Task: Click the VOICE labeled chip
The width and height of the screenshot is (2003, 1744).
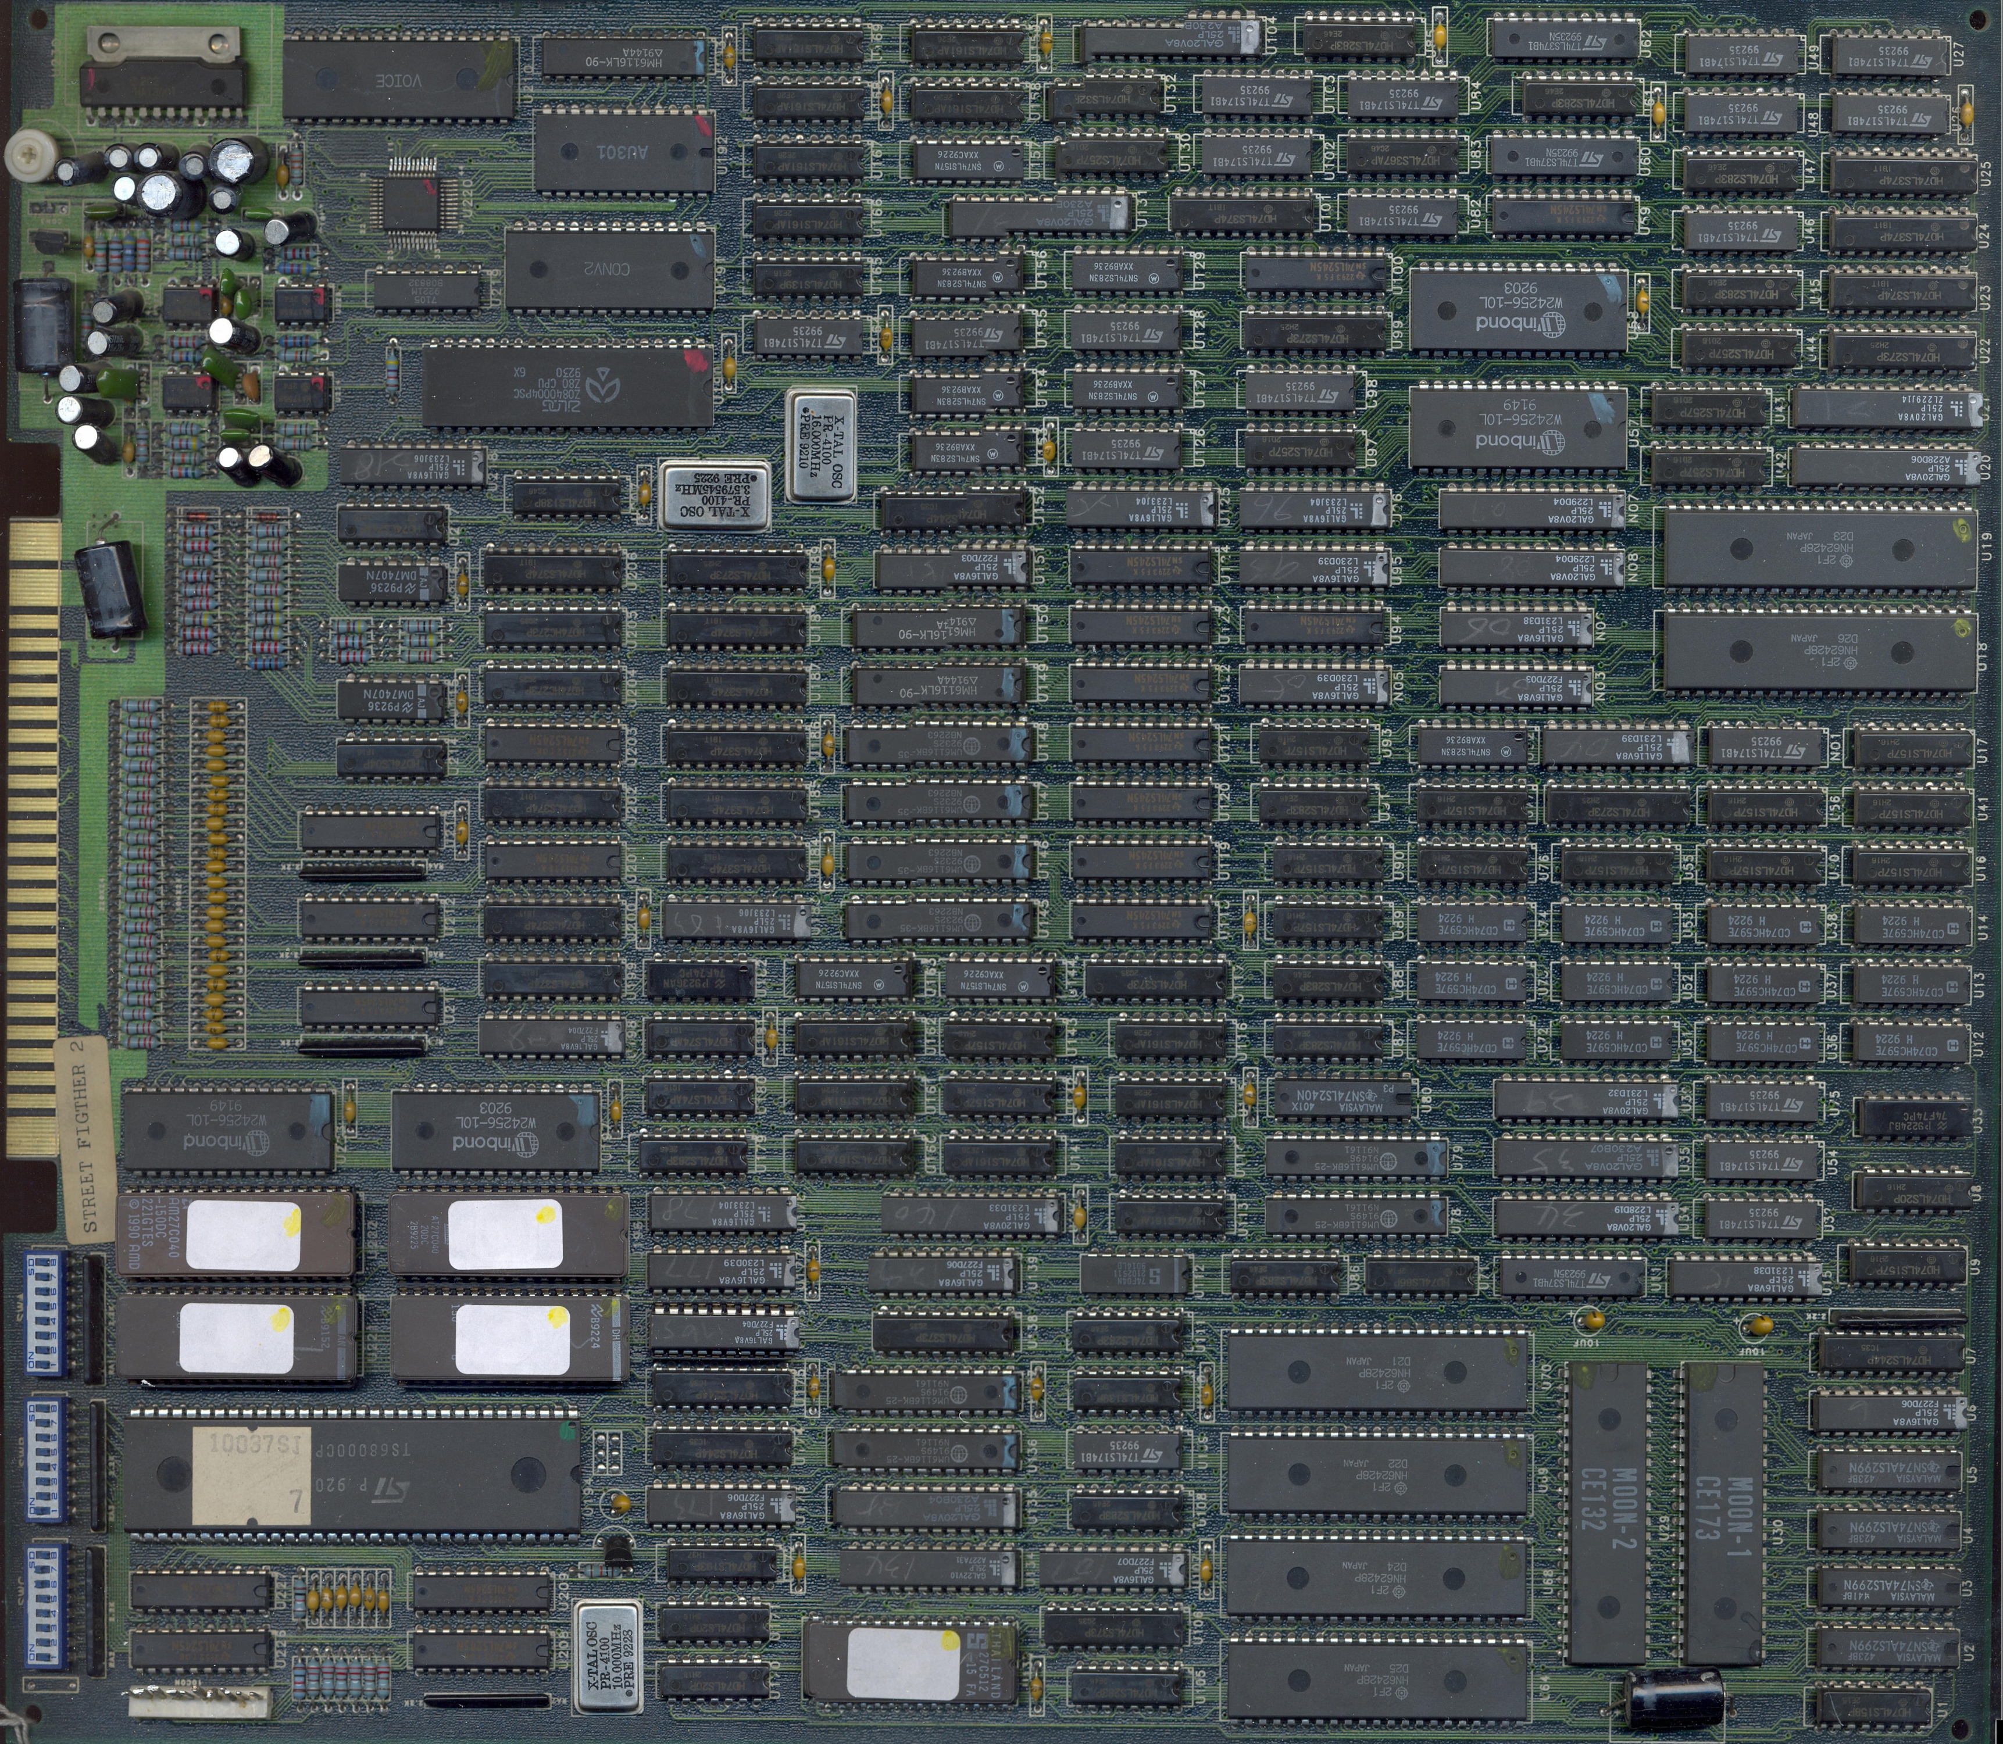Action: (x=398, y=80)
